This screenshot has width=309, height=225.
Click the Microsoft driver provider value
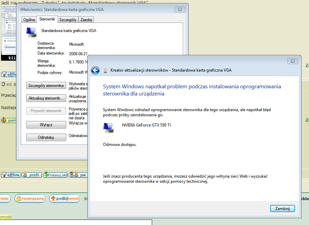(76, 44)
